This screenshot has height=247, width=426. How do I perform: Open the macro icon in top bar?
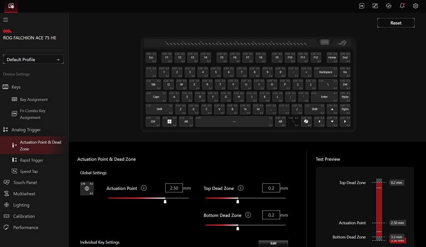[361, 6]
